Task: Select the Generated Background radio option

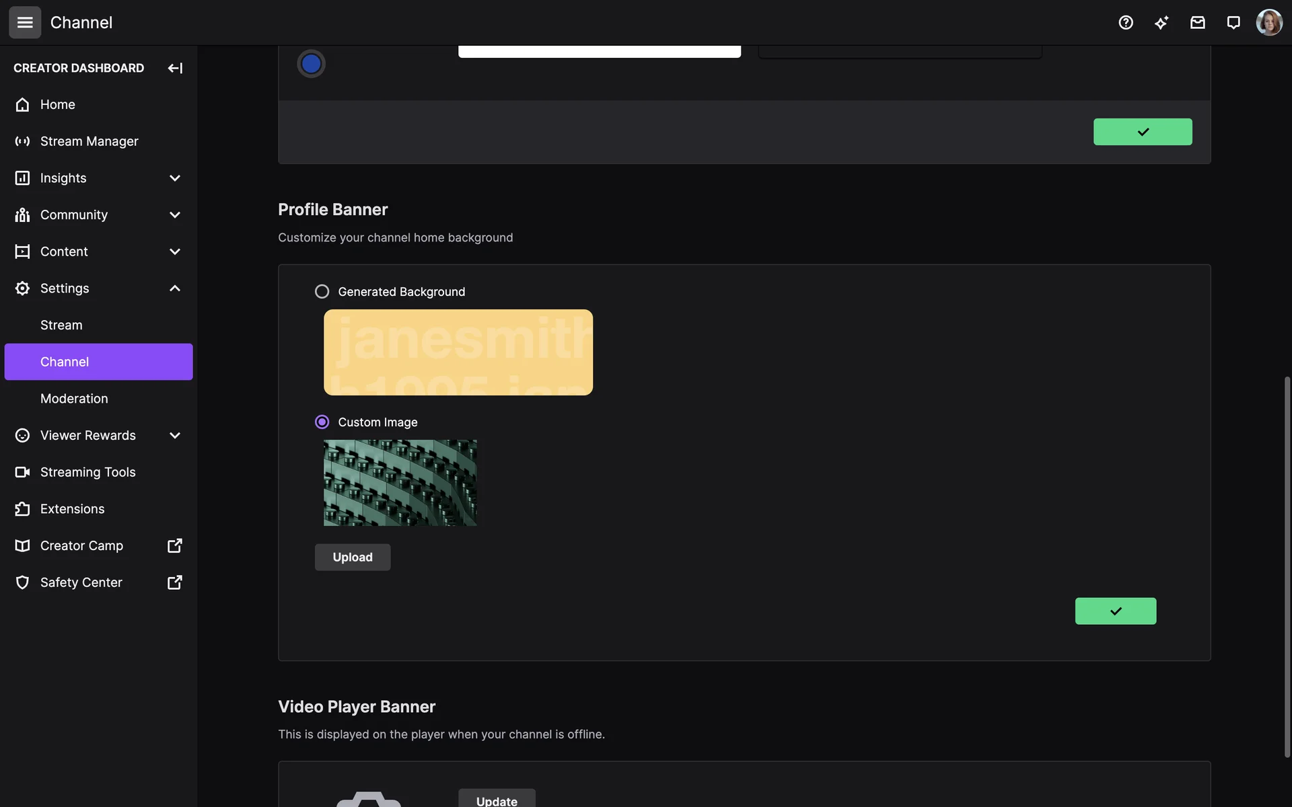Action: click(x=322, y=291)
